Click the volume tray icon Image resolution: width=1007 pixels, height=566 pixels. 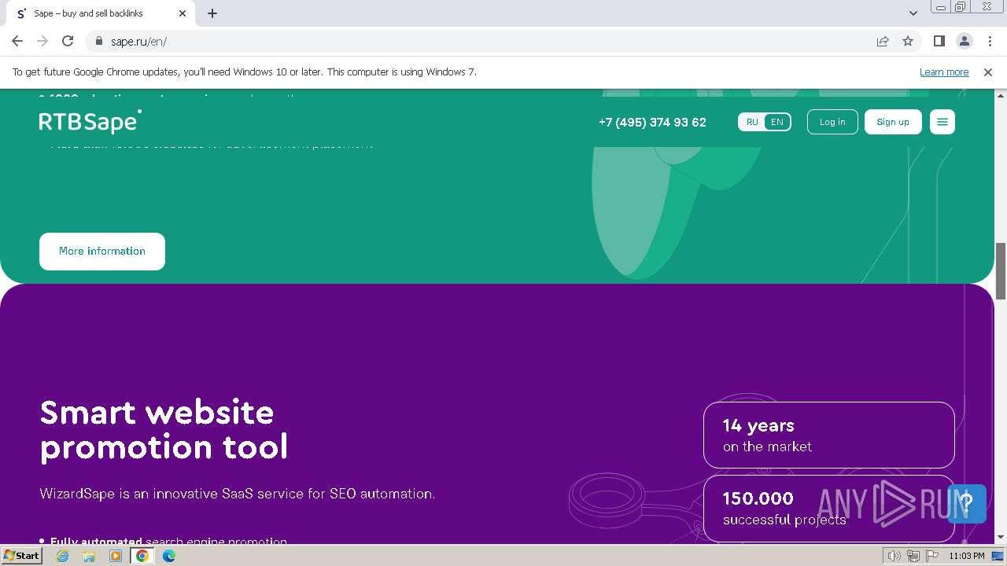[894, 556]
